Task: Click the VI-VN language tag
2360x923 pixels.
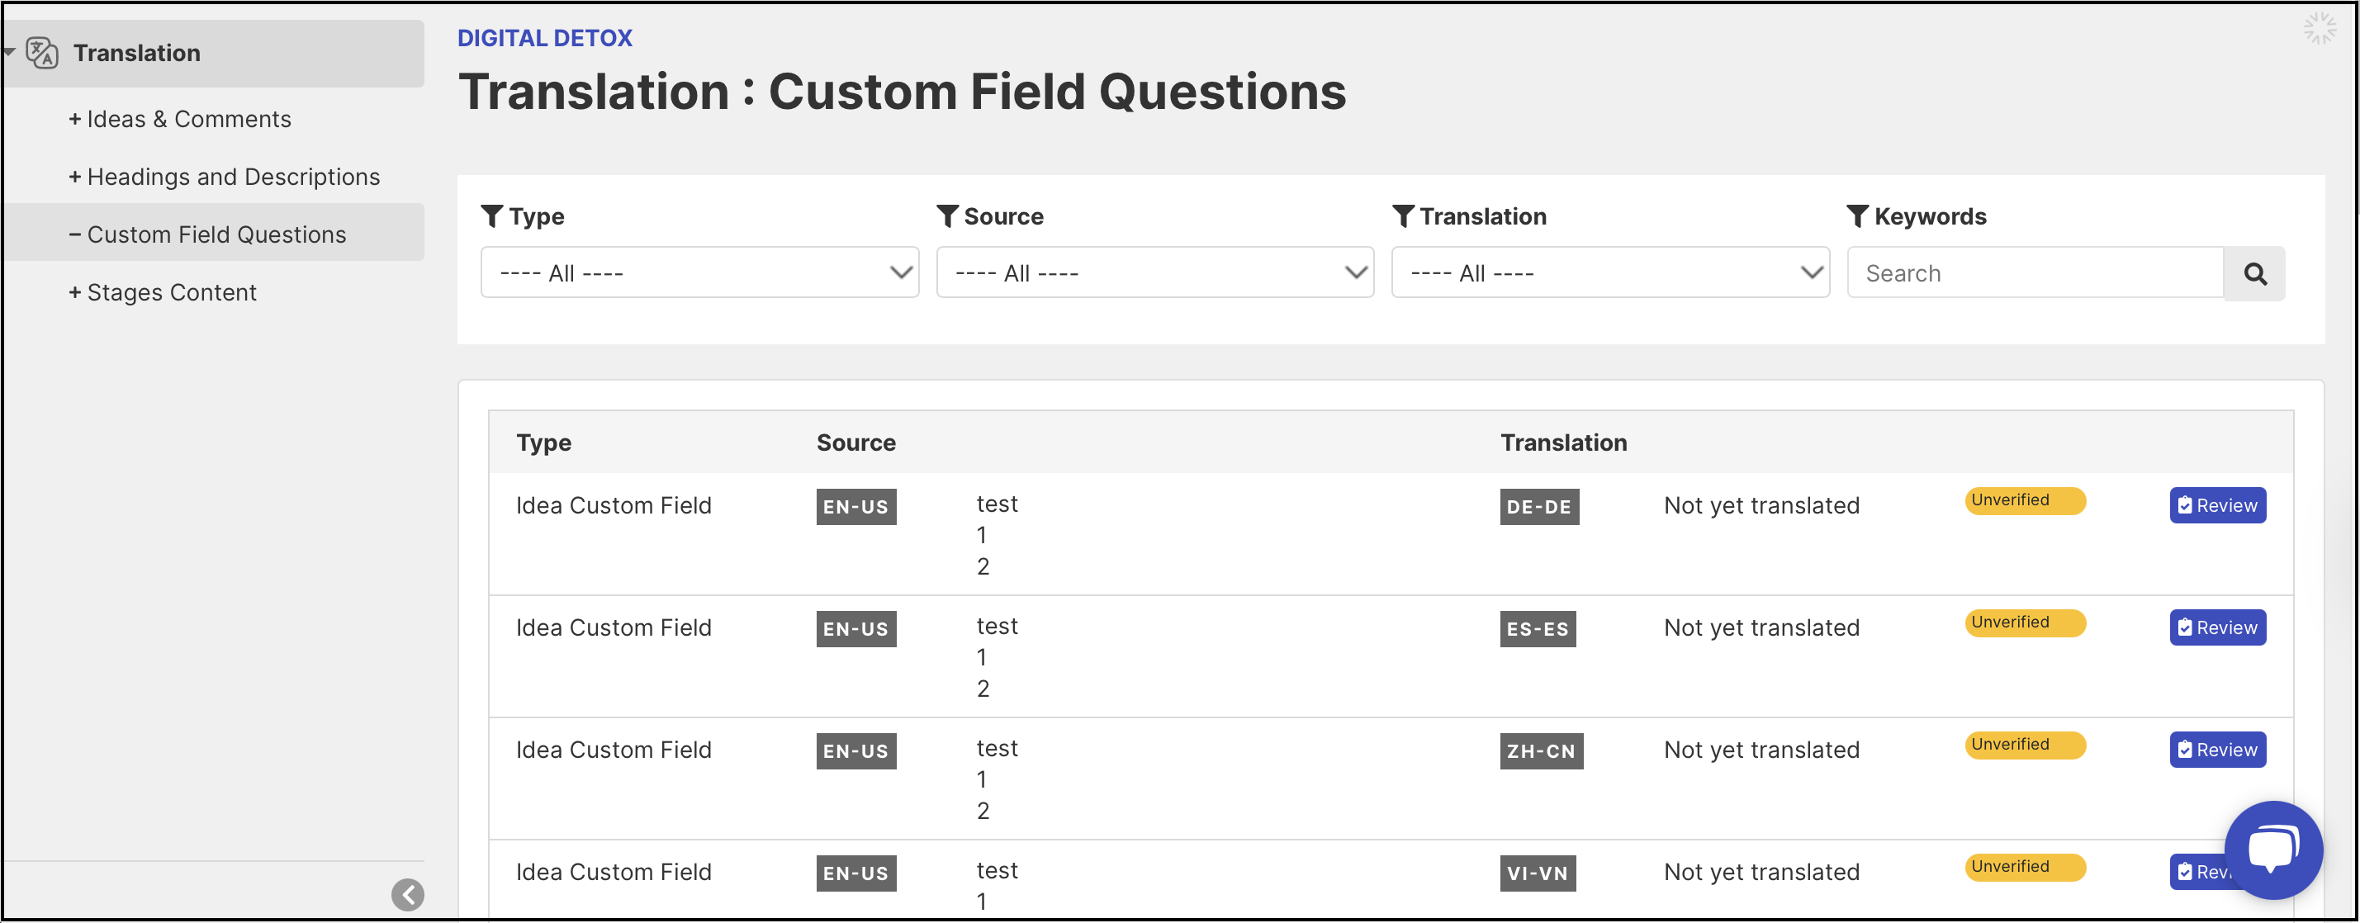Action: [1538, 873]
